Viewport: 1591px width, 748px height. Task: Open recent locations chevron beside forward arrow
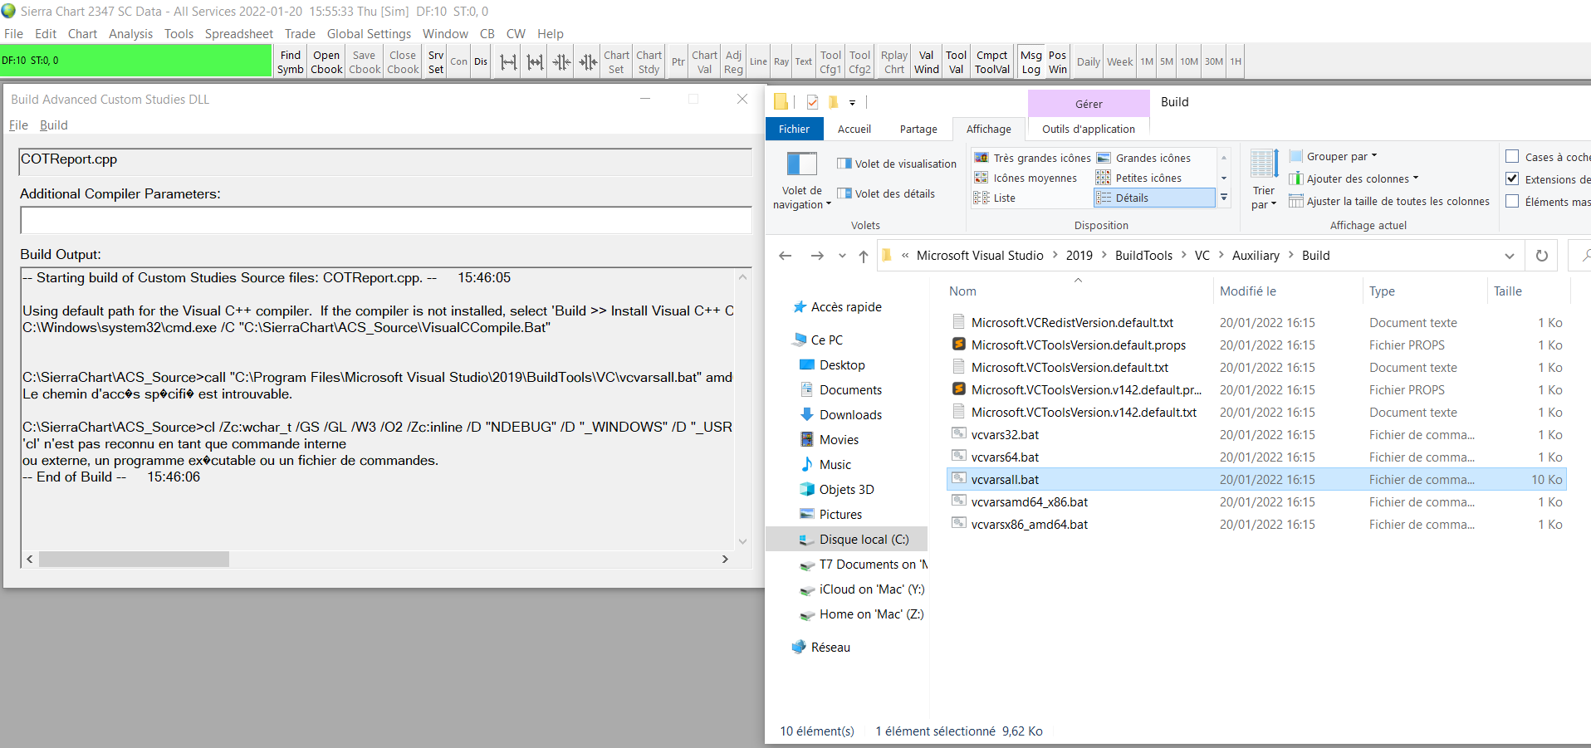pos(842,256)
